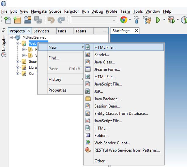Open the History submenu in context menu
The image size is (187, 167).
[61, 80]
